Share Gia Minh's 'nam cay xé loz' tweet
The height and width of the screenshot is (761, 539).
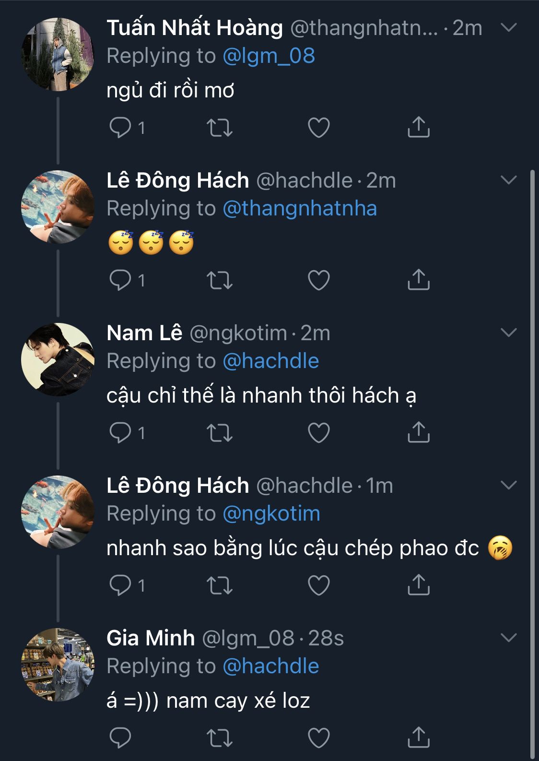point(418,737)
